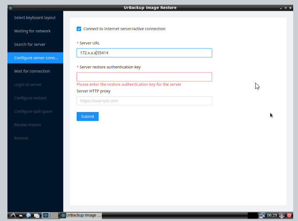
Task: Click the Server restore authentication key label
Action: coord(110,67)
